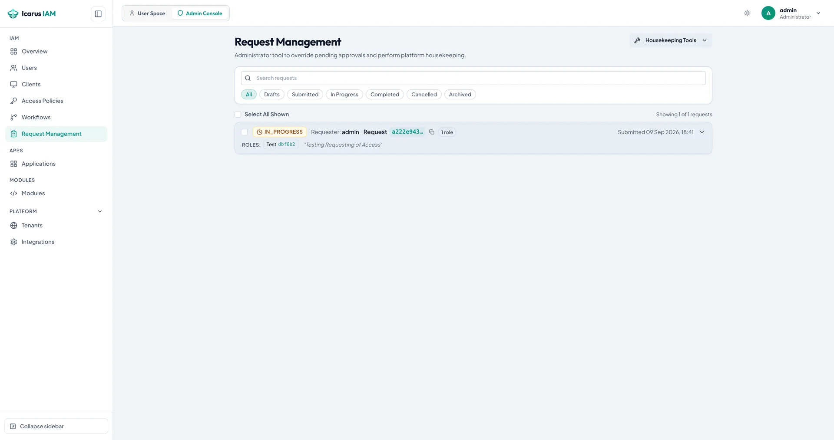Click the admin avatar circle
Screen dimensions: 834x440
click(768, 13)
